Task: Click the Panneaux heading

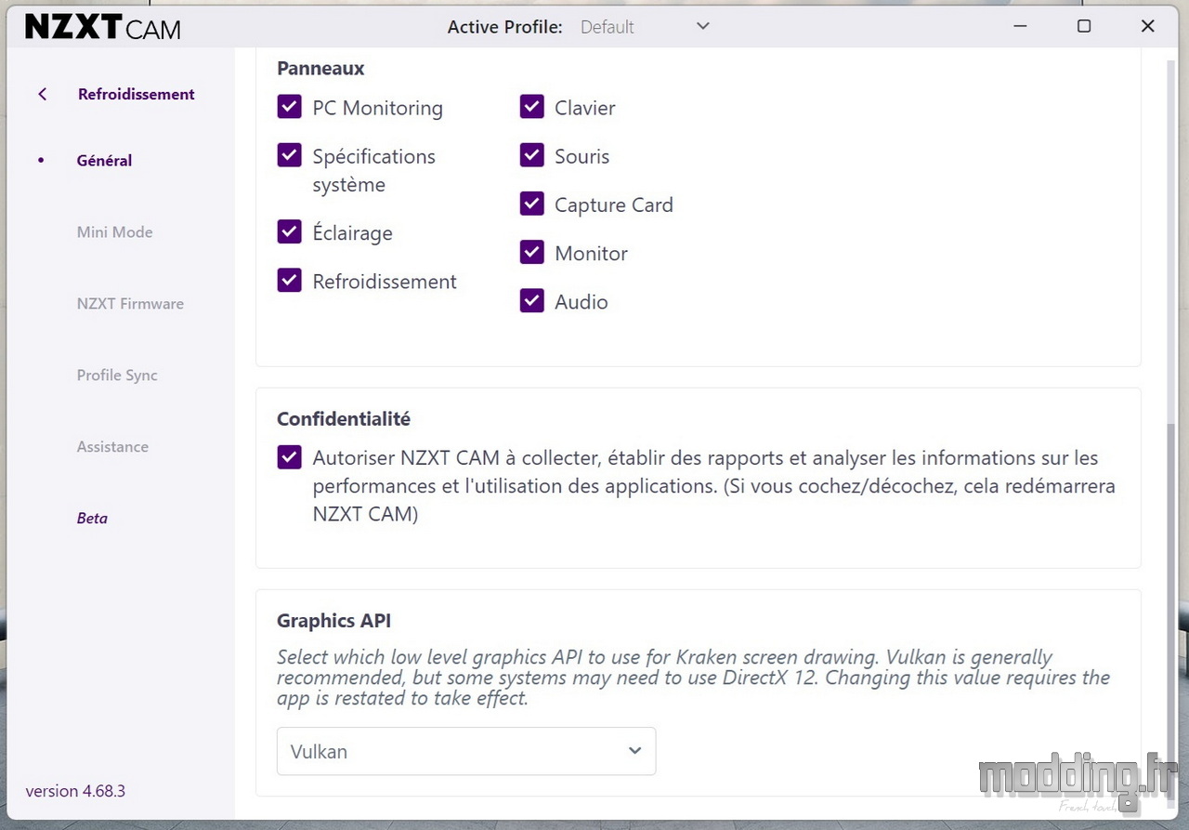Action: coord(320,69)
